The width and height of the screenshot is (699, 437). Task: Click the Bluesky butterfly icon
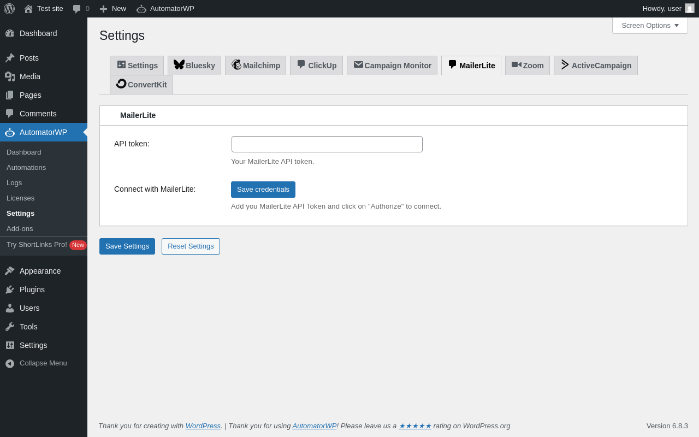click(x=179, y=64)
